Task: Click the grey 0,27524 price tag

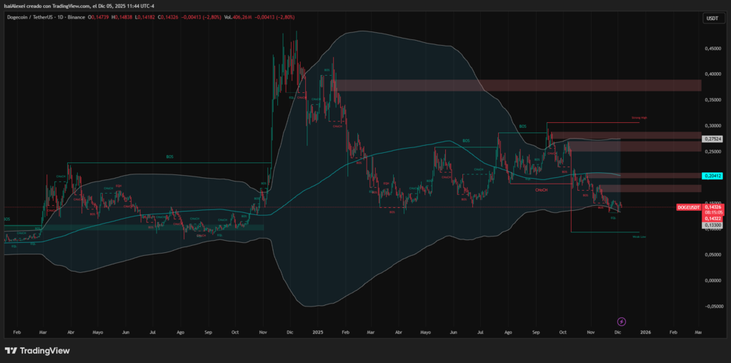Action: pyautogui.click(x=713, y=139)
